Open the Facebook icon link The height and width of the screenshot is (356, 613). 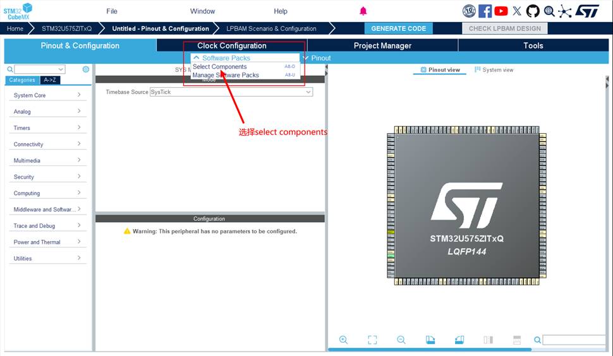(485, 11)
